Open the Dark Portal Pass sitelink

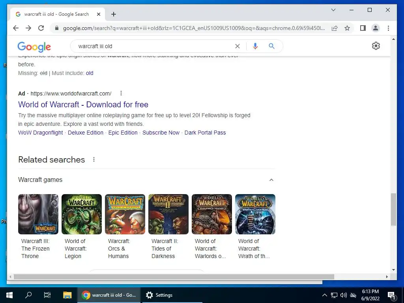(x=205, y=133)
